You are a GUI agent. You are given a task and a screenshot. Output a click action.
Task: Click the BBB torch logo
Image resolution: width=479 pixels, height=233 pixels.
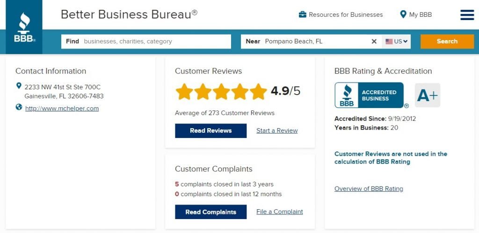(24, 27)
